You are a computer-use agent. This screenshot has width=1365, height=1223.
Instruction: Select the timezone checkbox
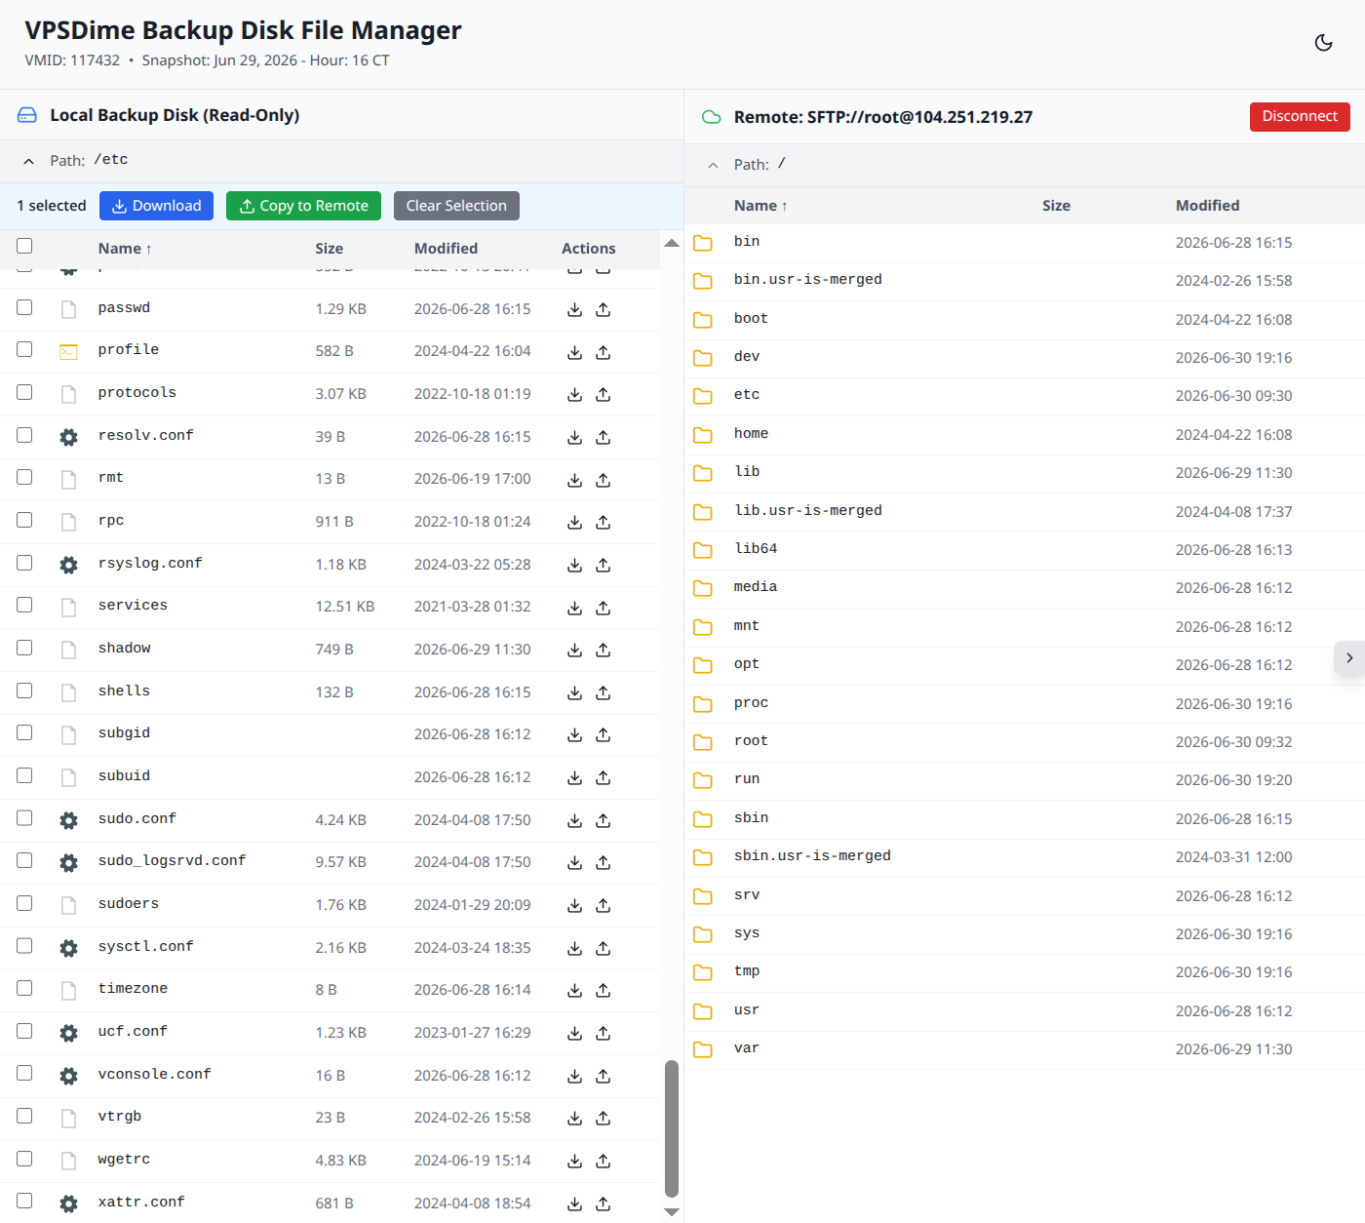[x=24, y=988]
